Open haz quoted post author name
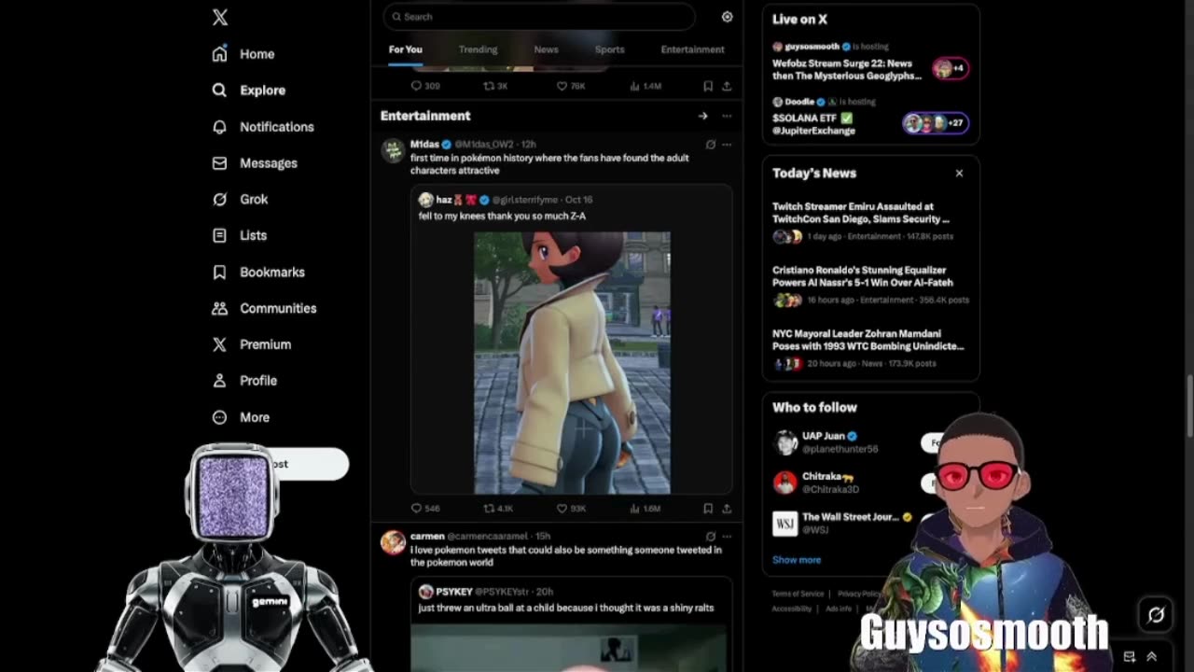1194x672 pixels. [x=444, y=200]
